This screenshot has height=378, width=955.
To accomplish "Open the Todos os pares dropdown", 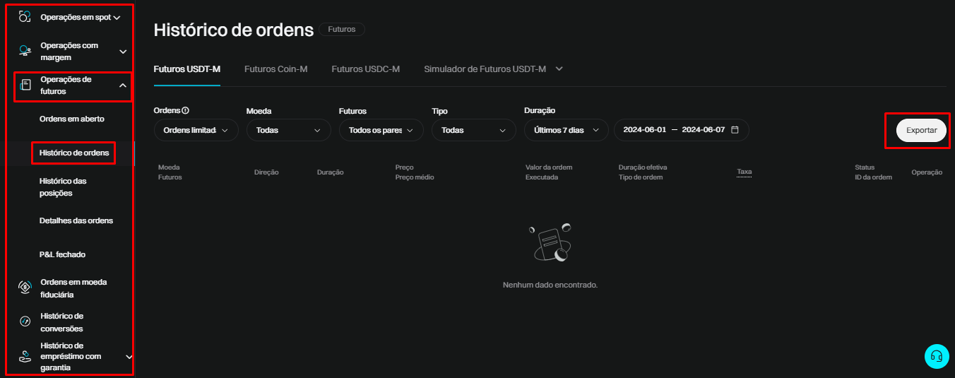I will [381, 130].
